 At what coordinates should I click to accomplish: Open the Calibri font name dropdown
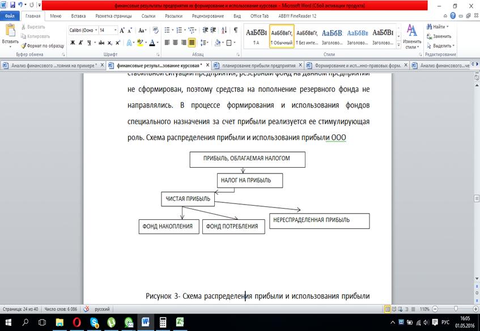[96, 30]
